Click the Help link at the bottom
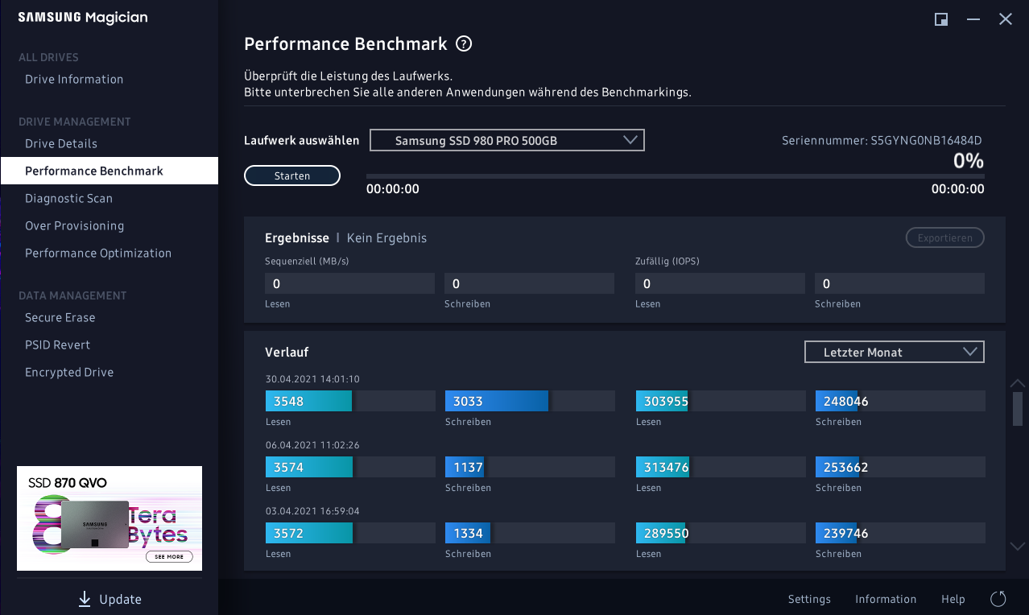Image resolution: width=1029 pixels, height=615 pixels. tap(953, 600)
